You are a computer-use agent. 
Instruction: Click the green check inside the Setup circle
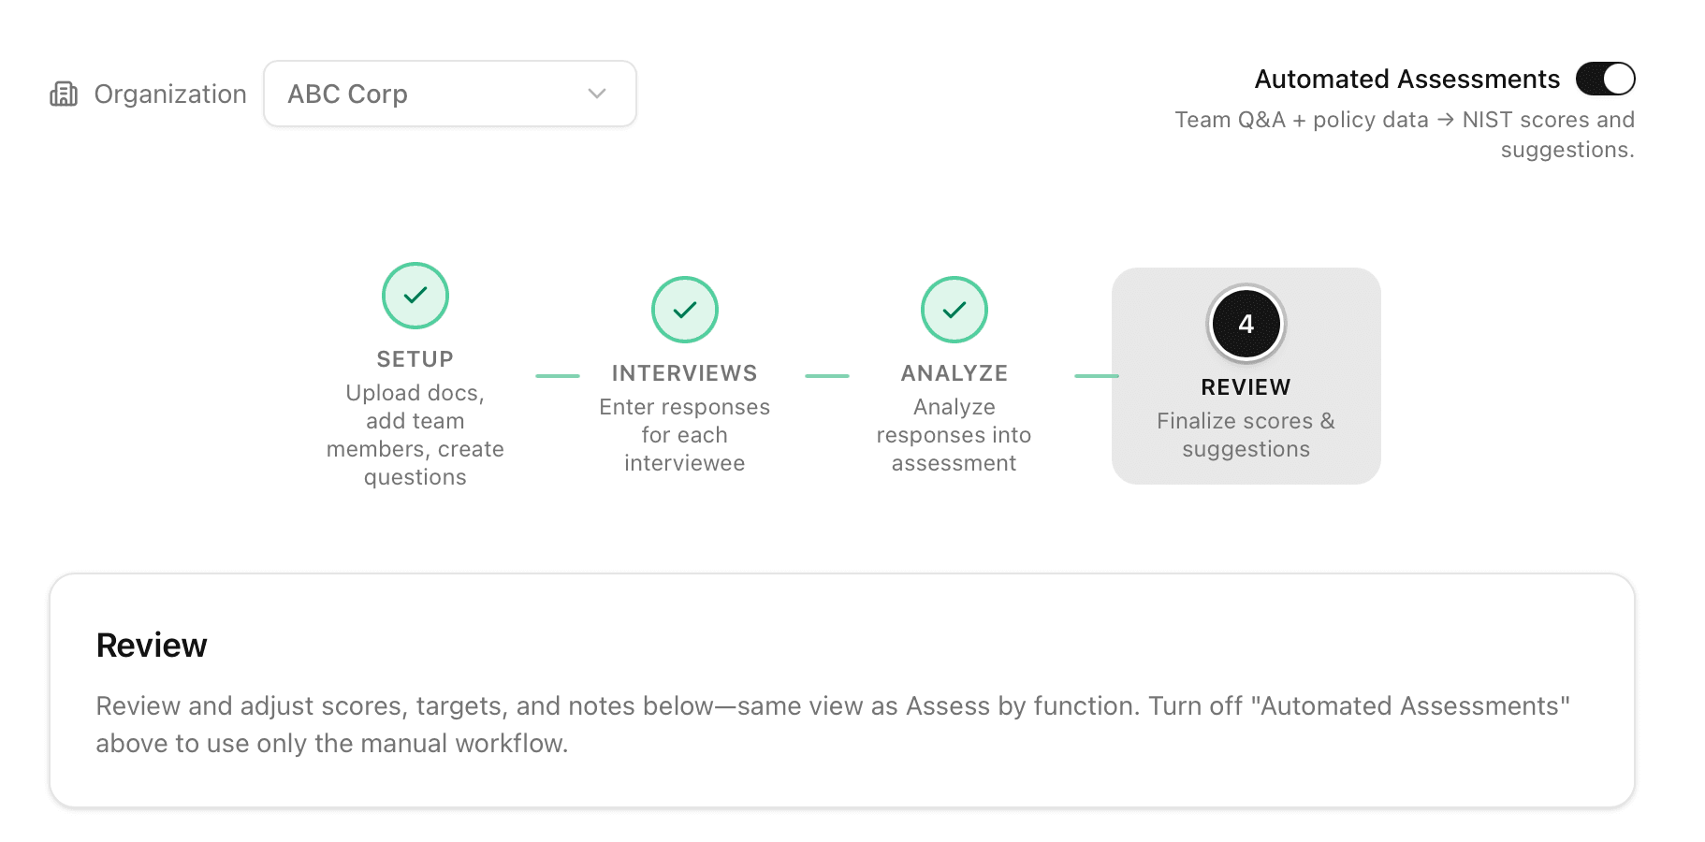click(x=415, y=295)
